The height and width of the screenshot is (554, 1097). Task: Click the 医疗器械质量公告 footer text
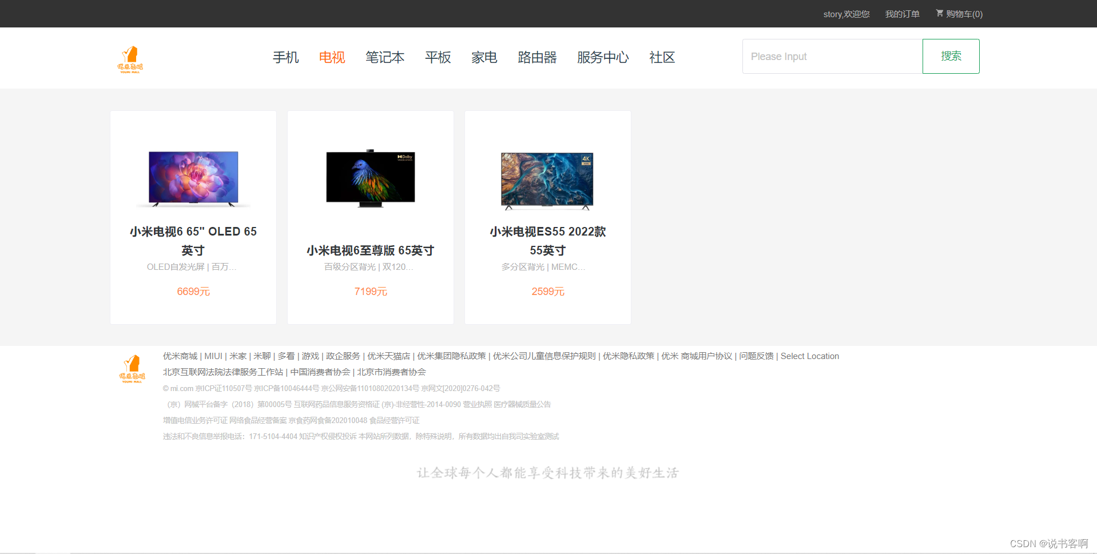[x=522, y=404]
